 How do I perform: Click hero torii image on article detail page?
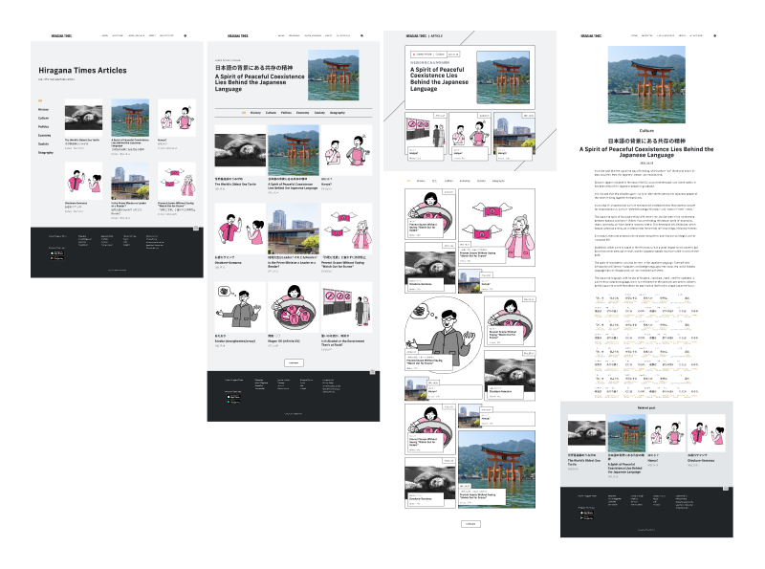646,85
